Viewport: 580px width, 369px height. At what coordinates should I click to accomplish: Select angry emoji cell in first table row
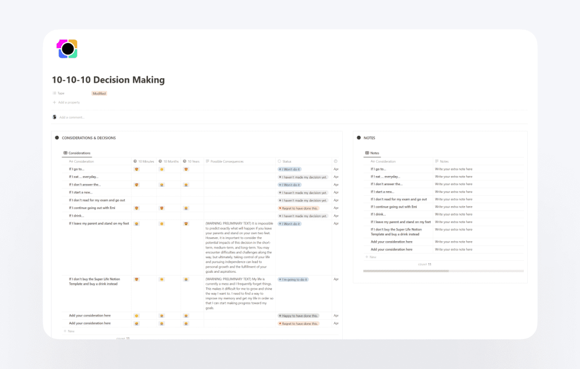(136, 169)
